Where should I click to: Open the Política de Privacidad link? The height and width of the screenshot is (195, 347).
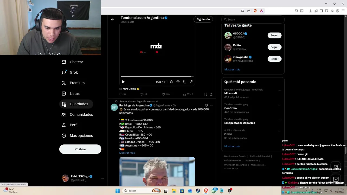pos(260,156)
